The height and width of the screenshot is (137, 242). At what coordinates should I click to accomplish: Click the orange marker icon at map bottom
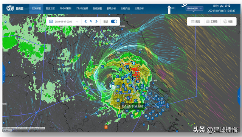(x=106, y=127)
